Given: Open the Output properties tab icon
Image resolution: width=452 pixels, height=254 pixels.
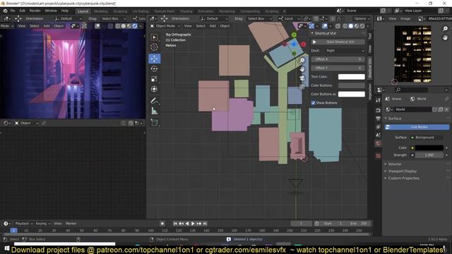Looking at the screenshot, I should 379,119.
